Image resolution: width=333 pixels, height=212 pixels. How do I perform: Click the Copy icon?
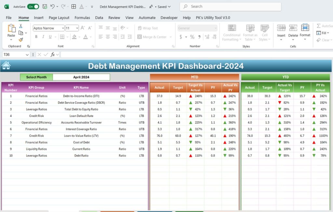[21, 33]
